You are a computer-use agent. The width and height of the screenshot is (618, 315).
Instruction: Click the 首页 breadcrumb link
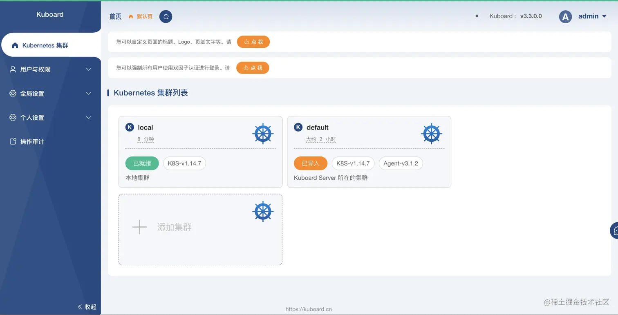[x=115, y=17]
